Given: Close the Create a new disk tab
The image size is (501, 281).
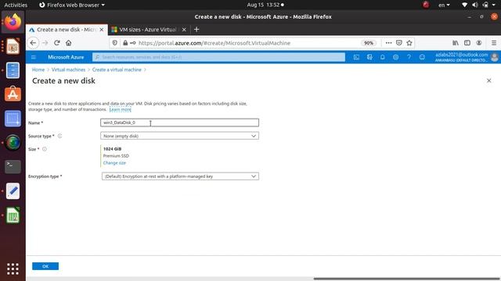Looking at the screenshot, I should click(102, 30).
